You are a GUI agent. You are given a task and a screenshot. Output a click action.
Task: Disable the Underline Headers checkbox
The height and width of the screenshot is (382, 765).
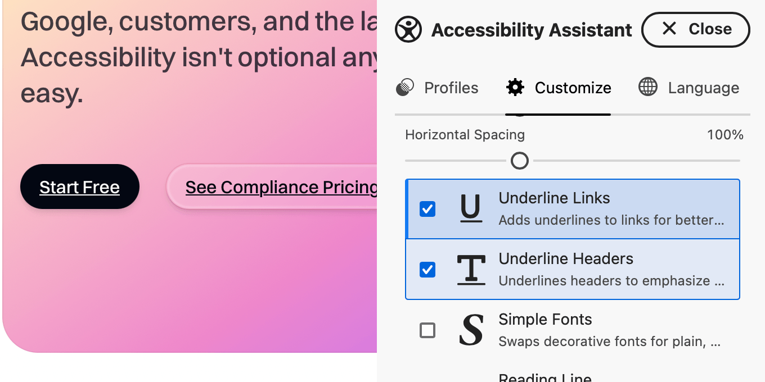427,270
